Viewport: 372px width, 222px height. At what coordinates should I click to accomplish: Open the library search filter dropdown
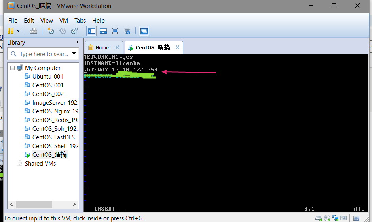(74, 54)
